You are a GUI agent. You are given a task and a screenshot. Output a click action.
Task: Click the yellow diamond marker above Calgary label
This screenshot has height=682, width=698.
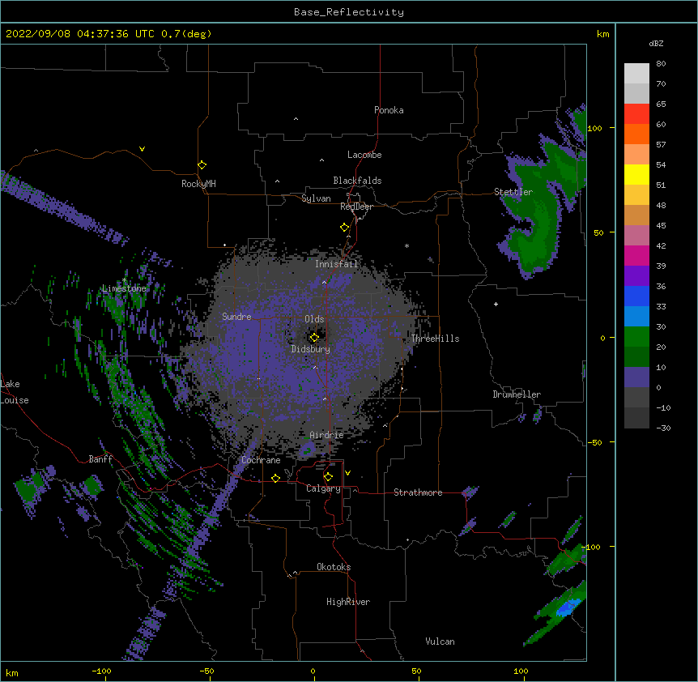coord(328,477)
